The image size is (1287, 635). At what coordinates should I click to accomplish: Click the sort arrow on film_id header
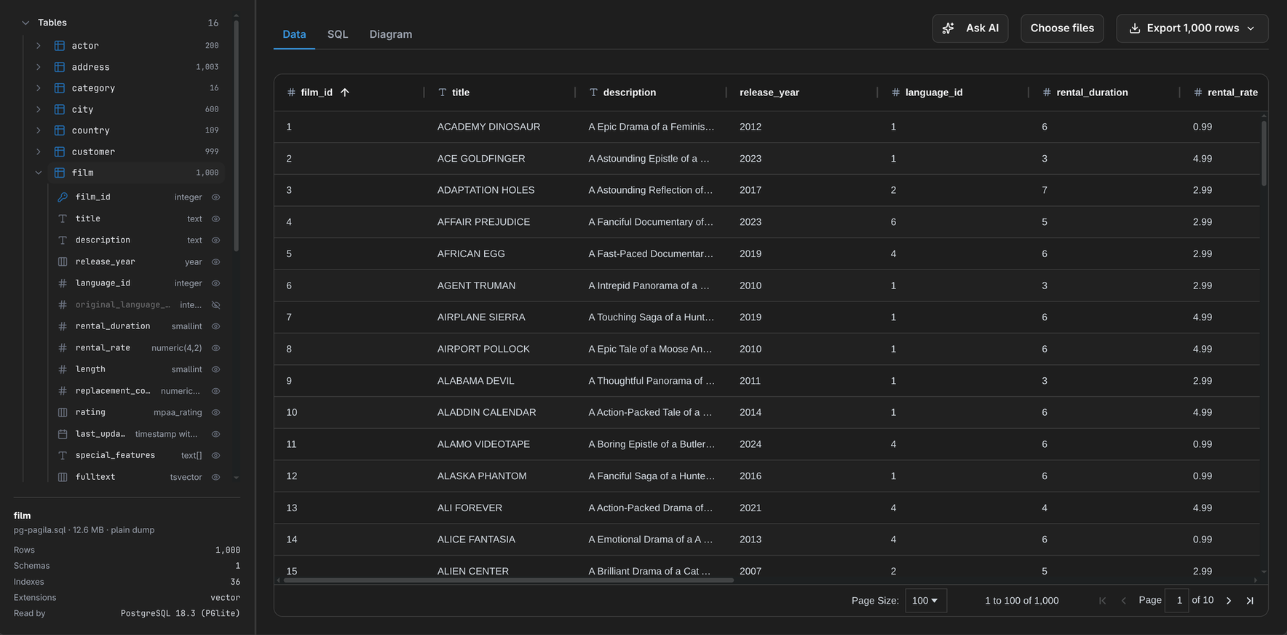coord(345,92)
